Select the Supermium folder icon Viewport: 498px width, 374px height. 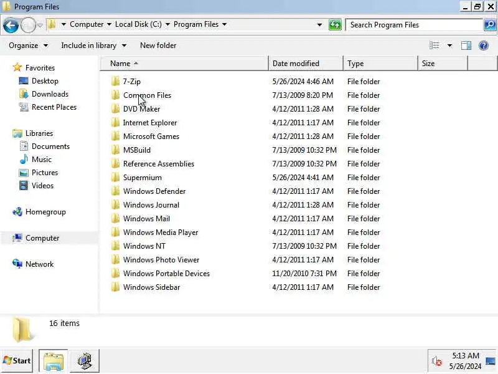pyautogui.click(x=115, y=178)
